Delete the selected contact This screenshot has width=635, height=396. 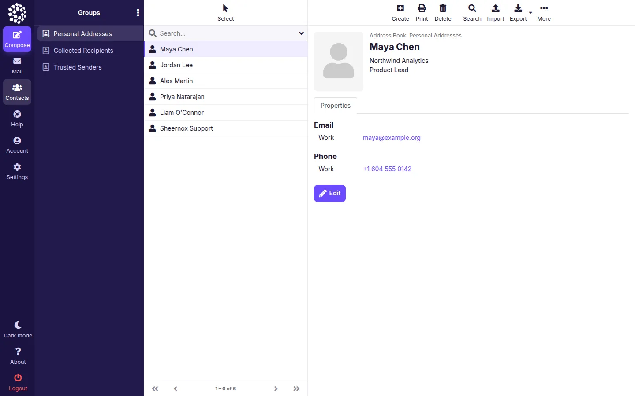(443, 13)
